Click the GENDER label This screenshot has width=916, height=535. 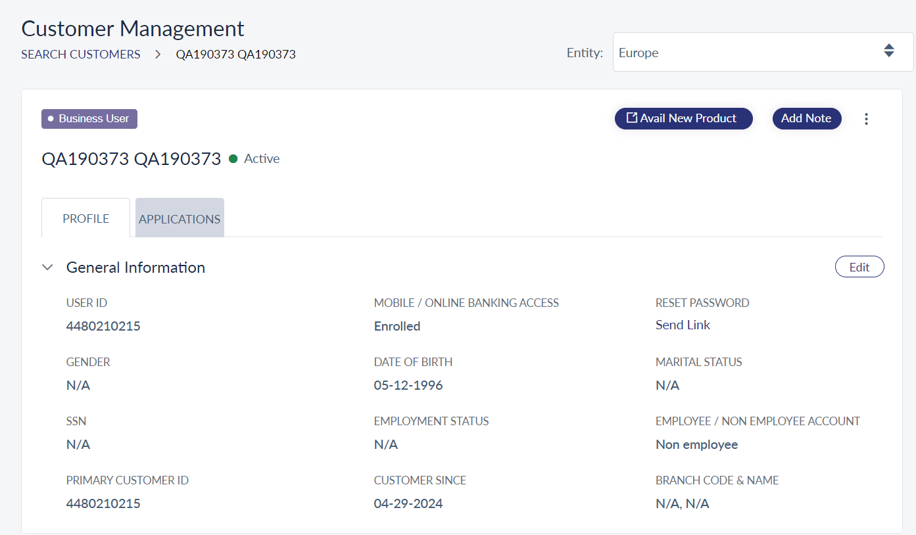(x=88, y=362)
